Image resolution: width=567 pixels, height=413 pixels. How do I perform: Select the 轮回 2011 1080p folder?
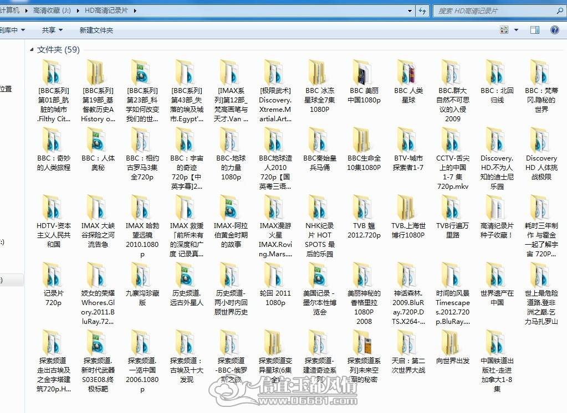pyautogui.click(x=275, y=285)
